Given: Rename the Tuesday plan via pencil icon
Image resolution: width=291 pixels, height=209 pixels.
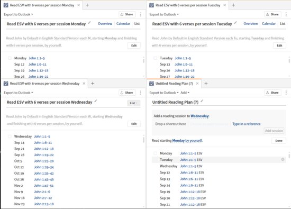Looking at the screenshot, I should 235,23.
